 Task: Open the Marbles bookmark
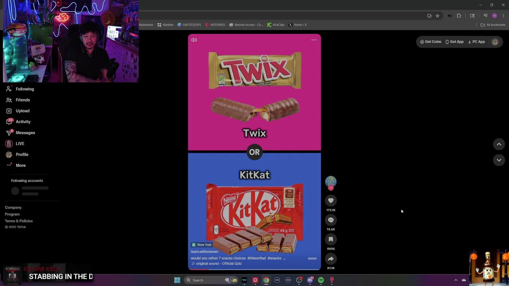(165, 25)
